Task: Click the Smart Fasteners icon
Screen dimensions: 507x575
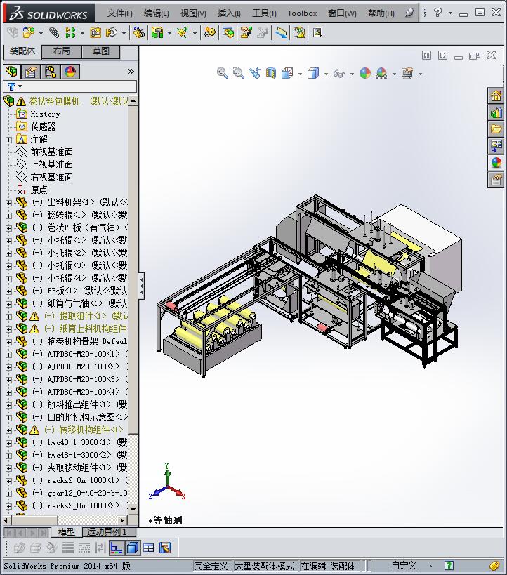Action: (96, 32)
